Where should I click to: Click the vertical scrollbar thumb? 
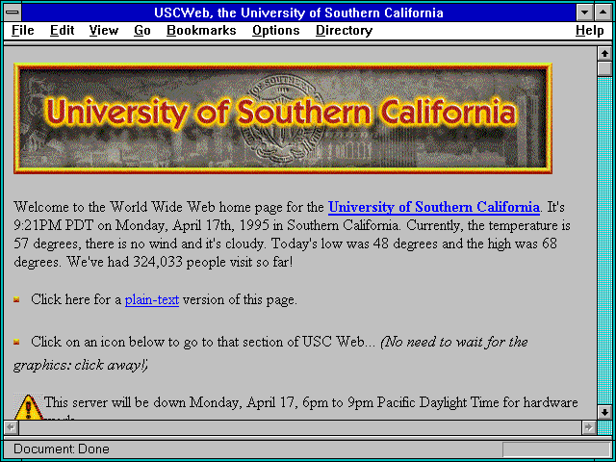click(x=604, y=68)
